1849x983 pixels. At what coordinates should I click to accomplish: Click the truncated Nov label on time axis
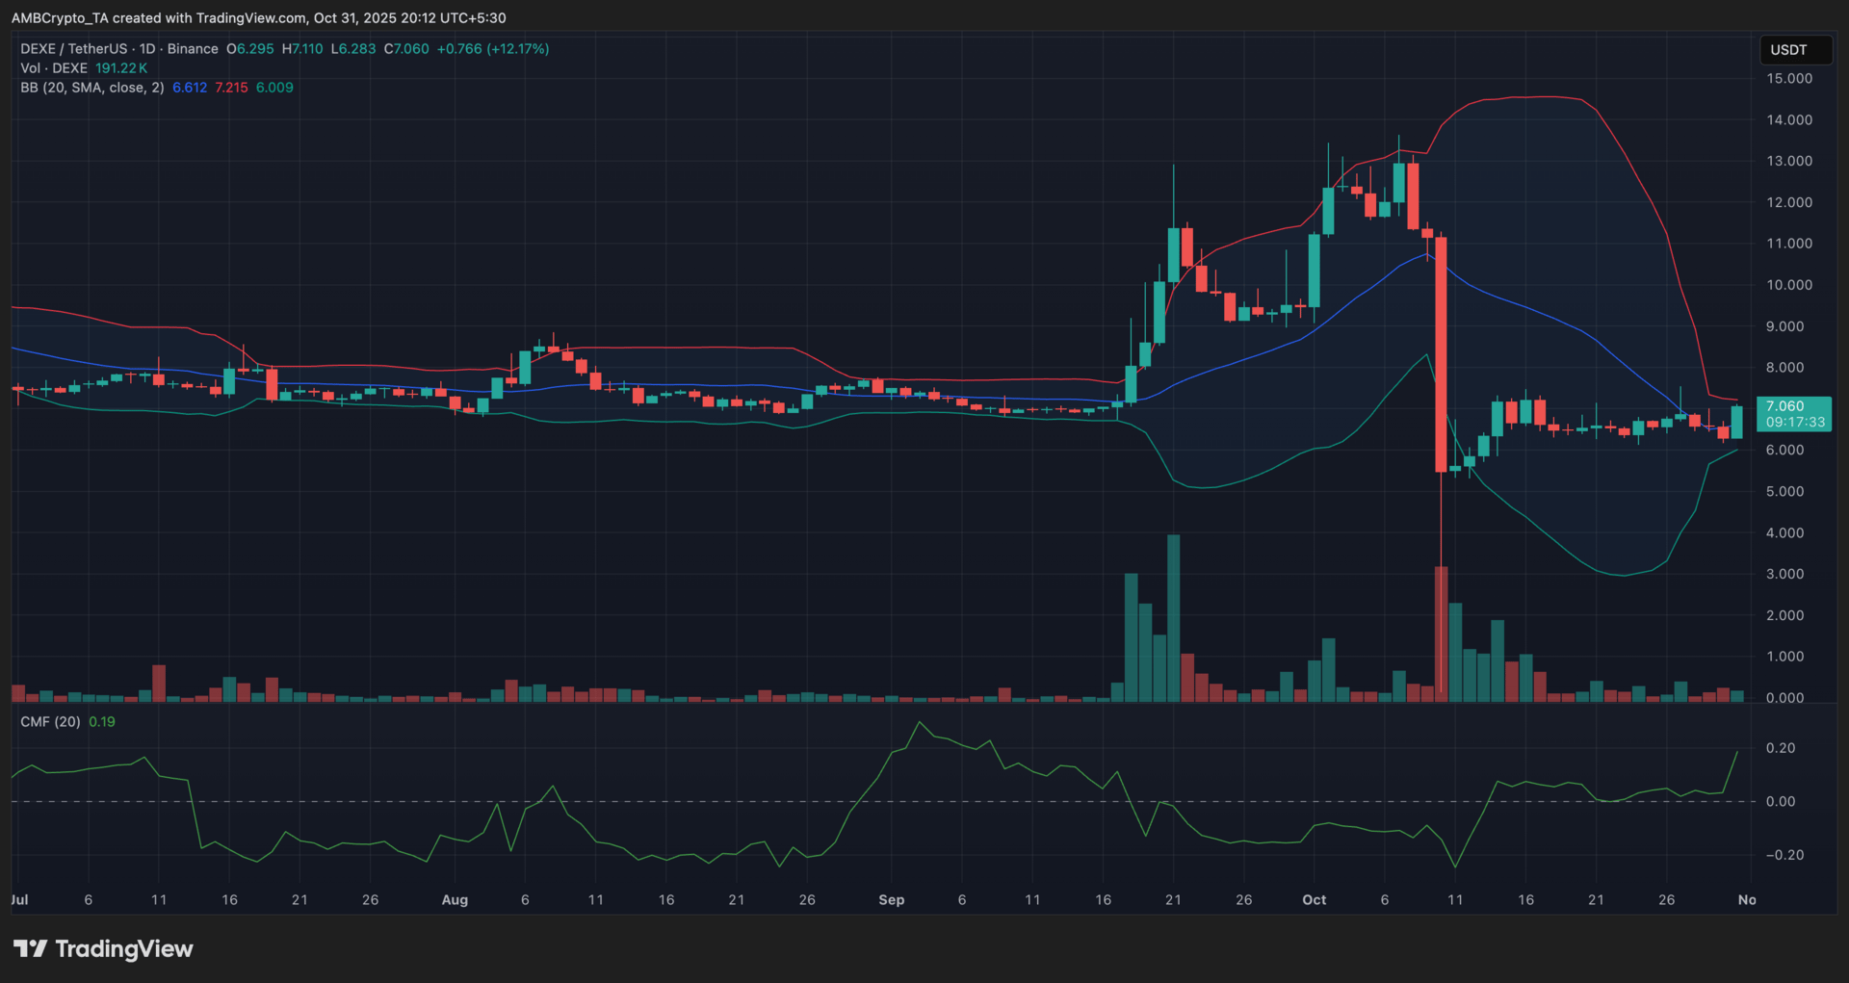click(x=1747, y=900)
